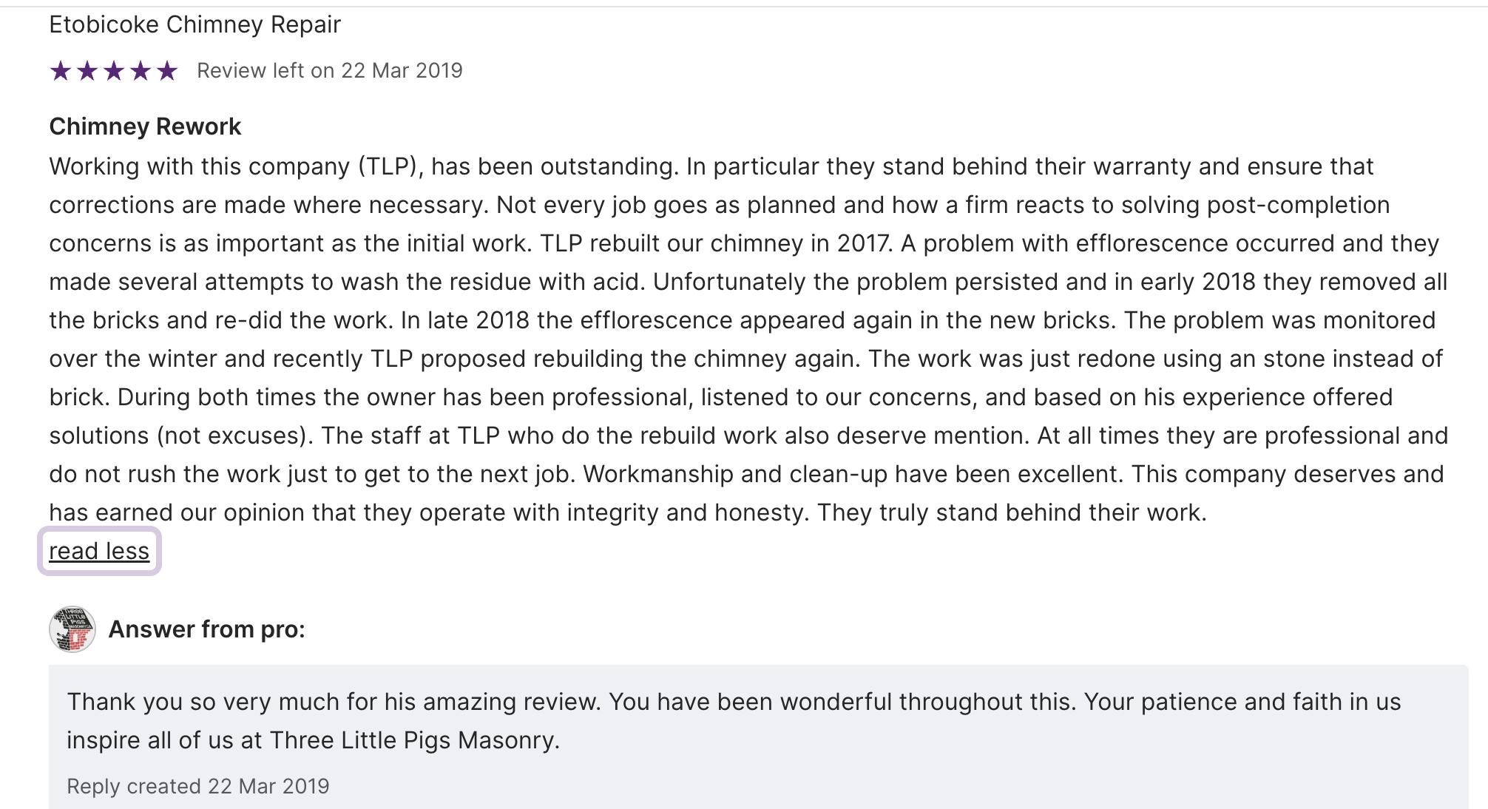Image resolution: width=1488 pixels, height=809 pixels.
Task: Click the "Answer from pro:" label
Action: click(x=206, y=629)
